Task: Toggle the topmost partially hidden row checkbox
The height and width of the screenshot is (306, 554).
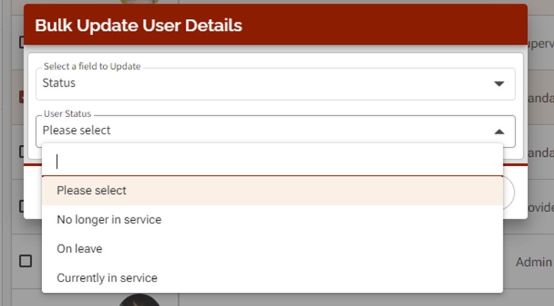Action: 21,43
